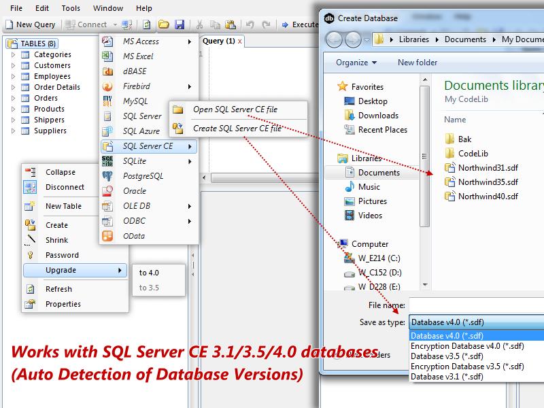
Task: Click the undo arrow icon
Action: (250, 24)
